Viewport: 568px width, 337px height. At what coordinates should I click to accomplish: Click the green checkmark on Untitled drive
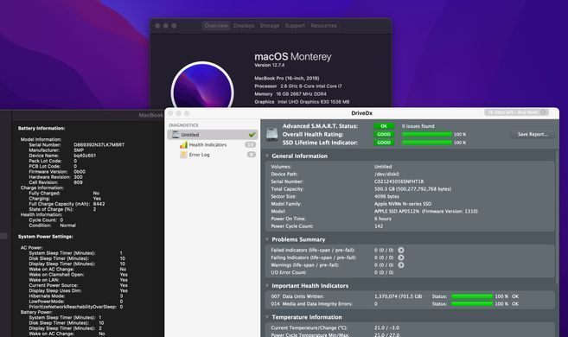click(x=252, y=135)
